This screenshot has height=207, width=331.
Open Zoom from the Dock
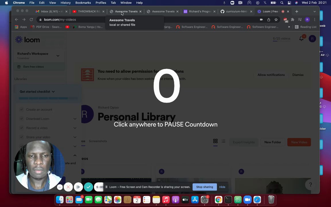(247, 200)
